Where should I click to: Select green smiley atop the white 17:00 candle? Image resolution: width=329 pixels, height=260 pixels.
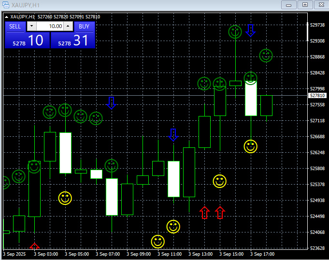tap(251, 78)
